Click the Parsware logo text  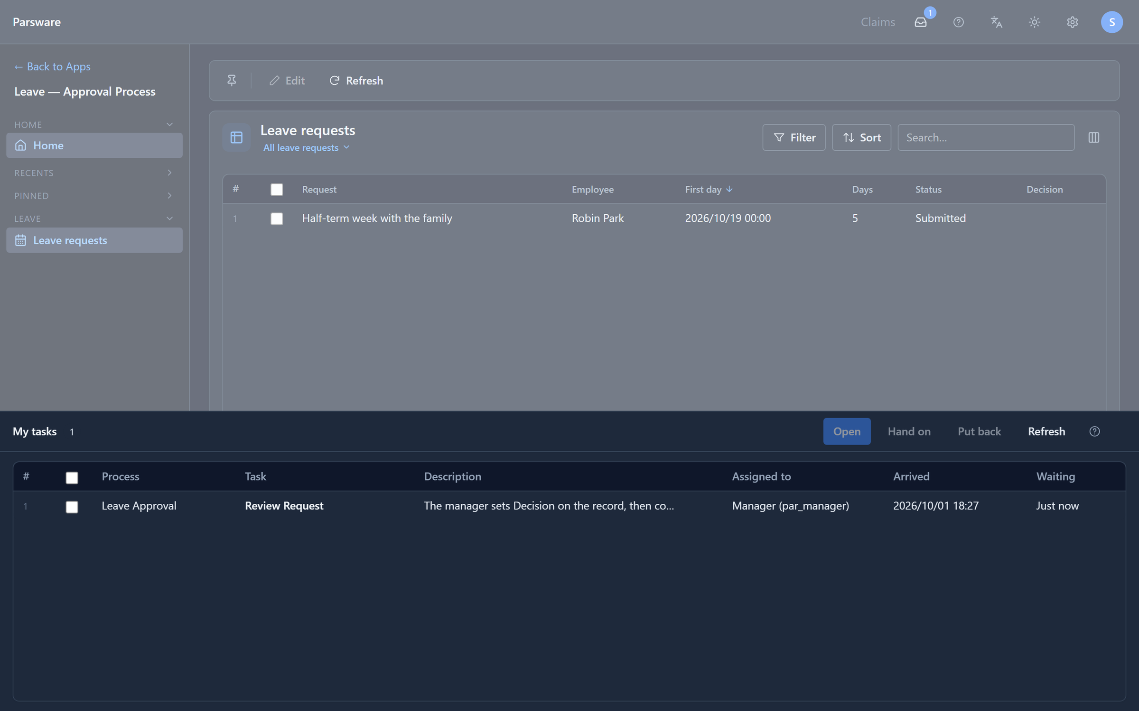pos(37,22)
